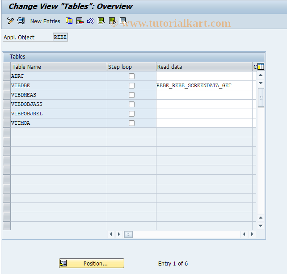Click the VITMOA table name cell
The image size is (287, 274).
coord(59,123)
